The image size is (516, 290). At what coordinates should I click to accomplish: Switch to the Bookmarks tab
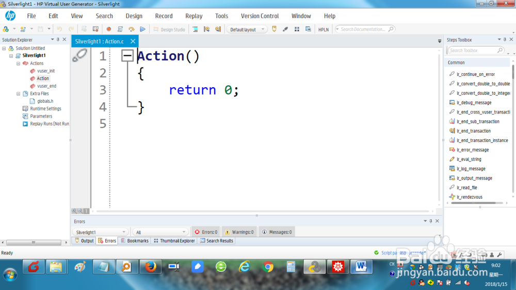135,241
